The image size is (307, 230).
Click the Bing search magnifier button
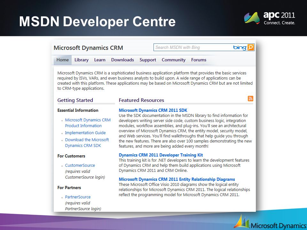(251, 47)
